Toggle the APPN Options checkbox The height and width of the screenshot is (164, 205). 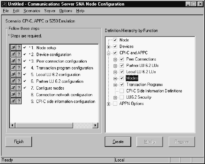click(x=115, y=103)
